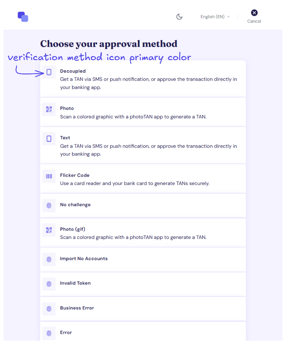Cancel the approval process

[254, 17]
